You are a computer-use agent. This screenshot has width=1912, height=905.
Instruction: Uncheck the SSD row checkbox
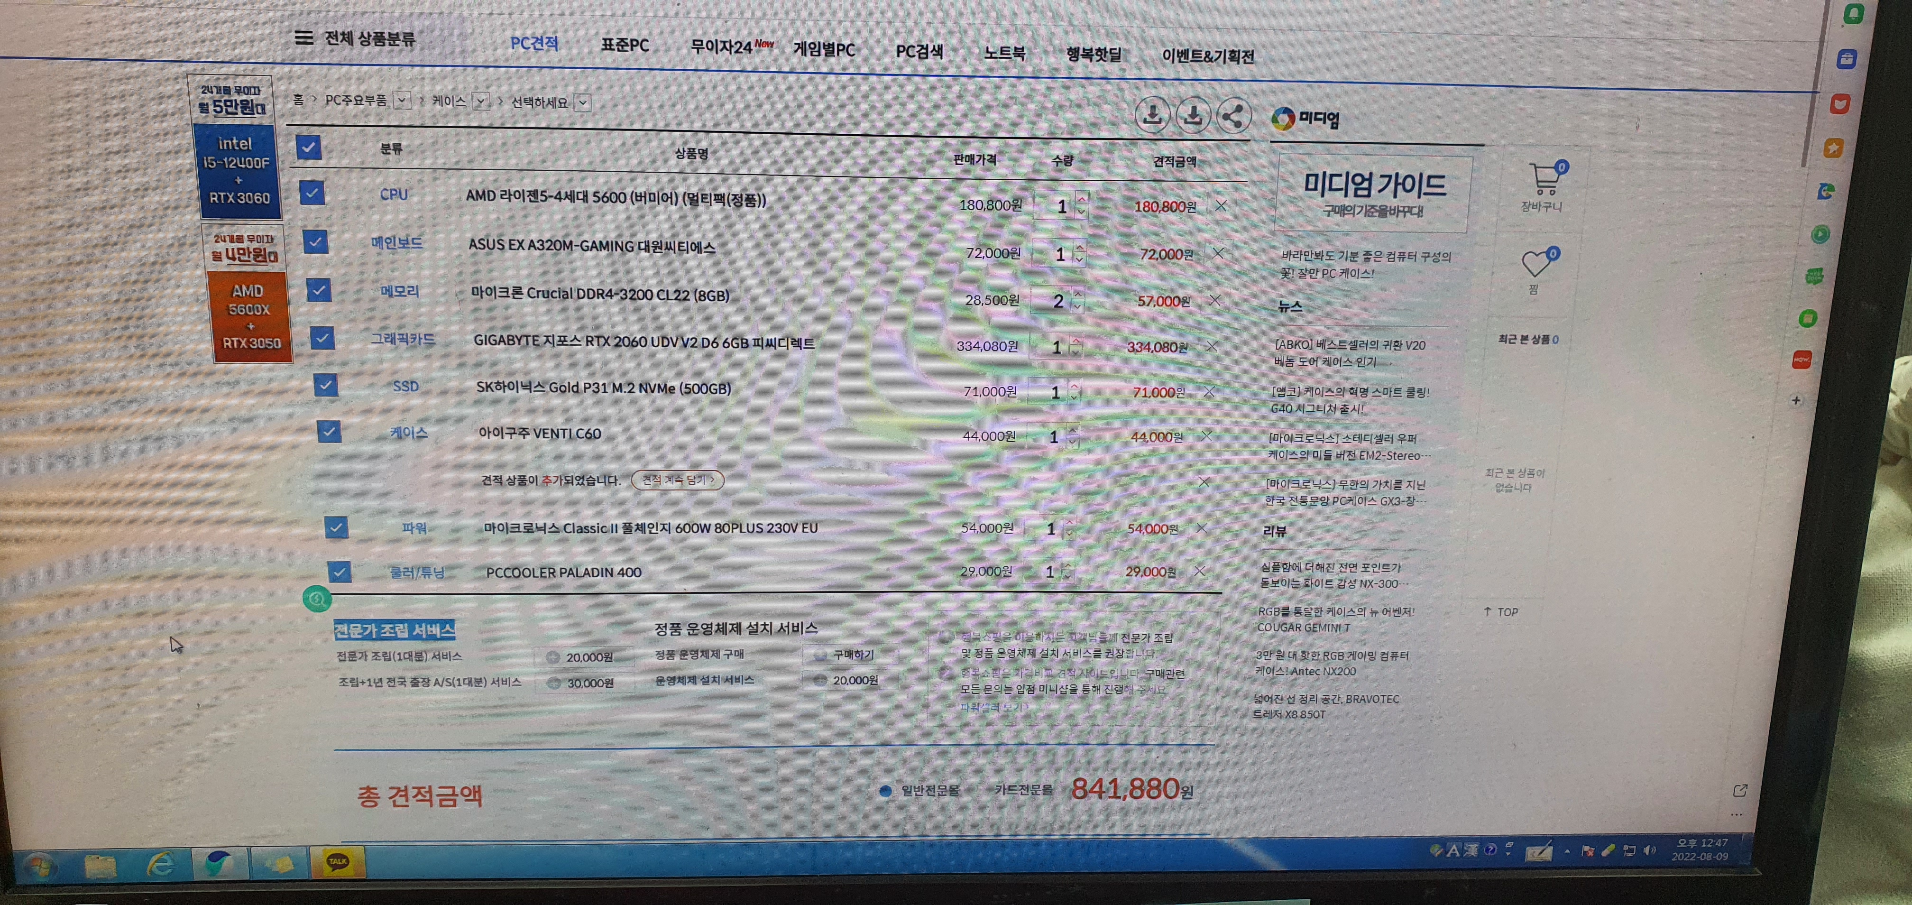325,385
